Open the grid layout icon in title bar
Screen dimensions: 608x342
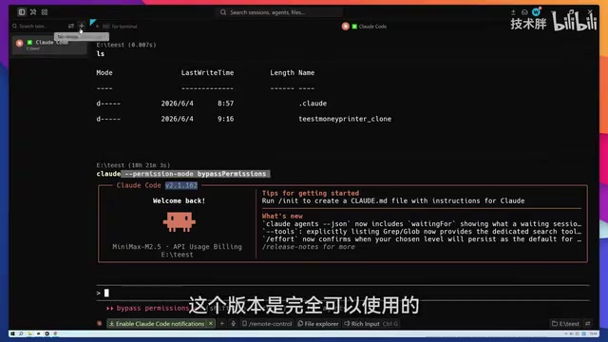[45, 12]
